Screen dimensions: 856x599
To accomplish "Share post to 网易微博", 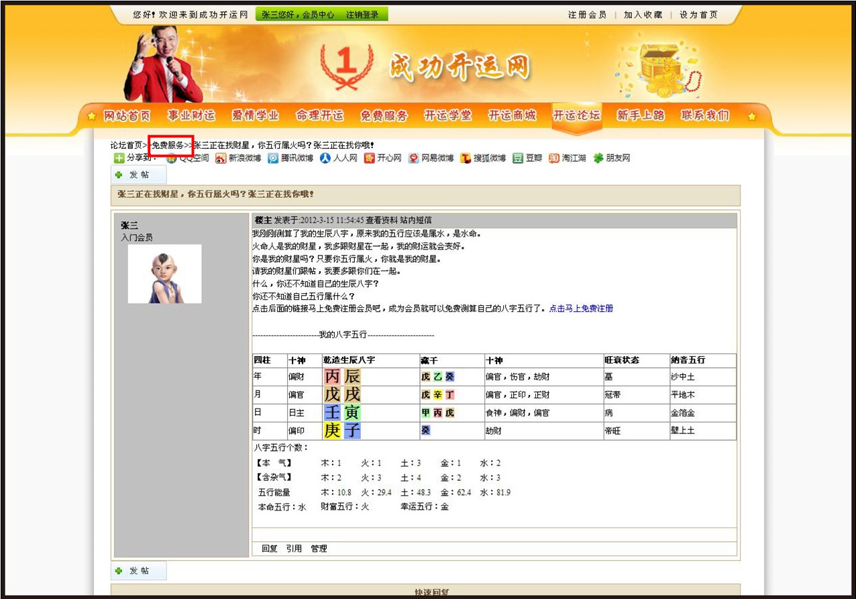I will (x=431, y=158).
